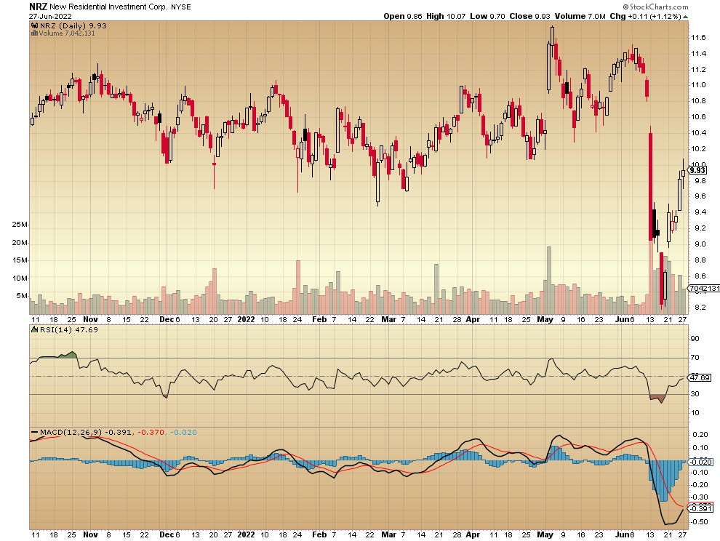
Task: Click the 7042131 volume tag on right axis
Action: [703, 288]
